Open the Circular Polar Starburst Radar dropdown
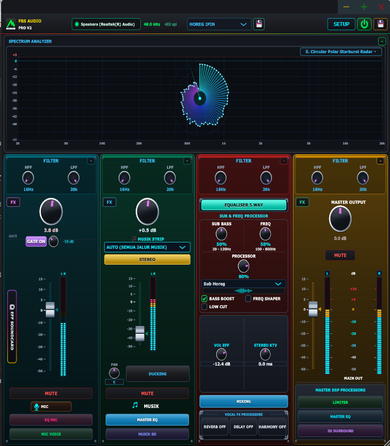Image resolution: width=390 pixels, height=446 pixels. [x=341, y=52]
